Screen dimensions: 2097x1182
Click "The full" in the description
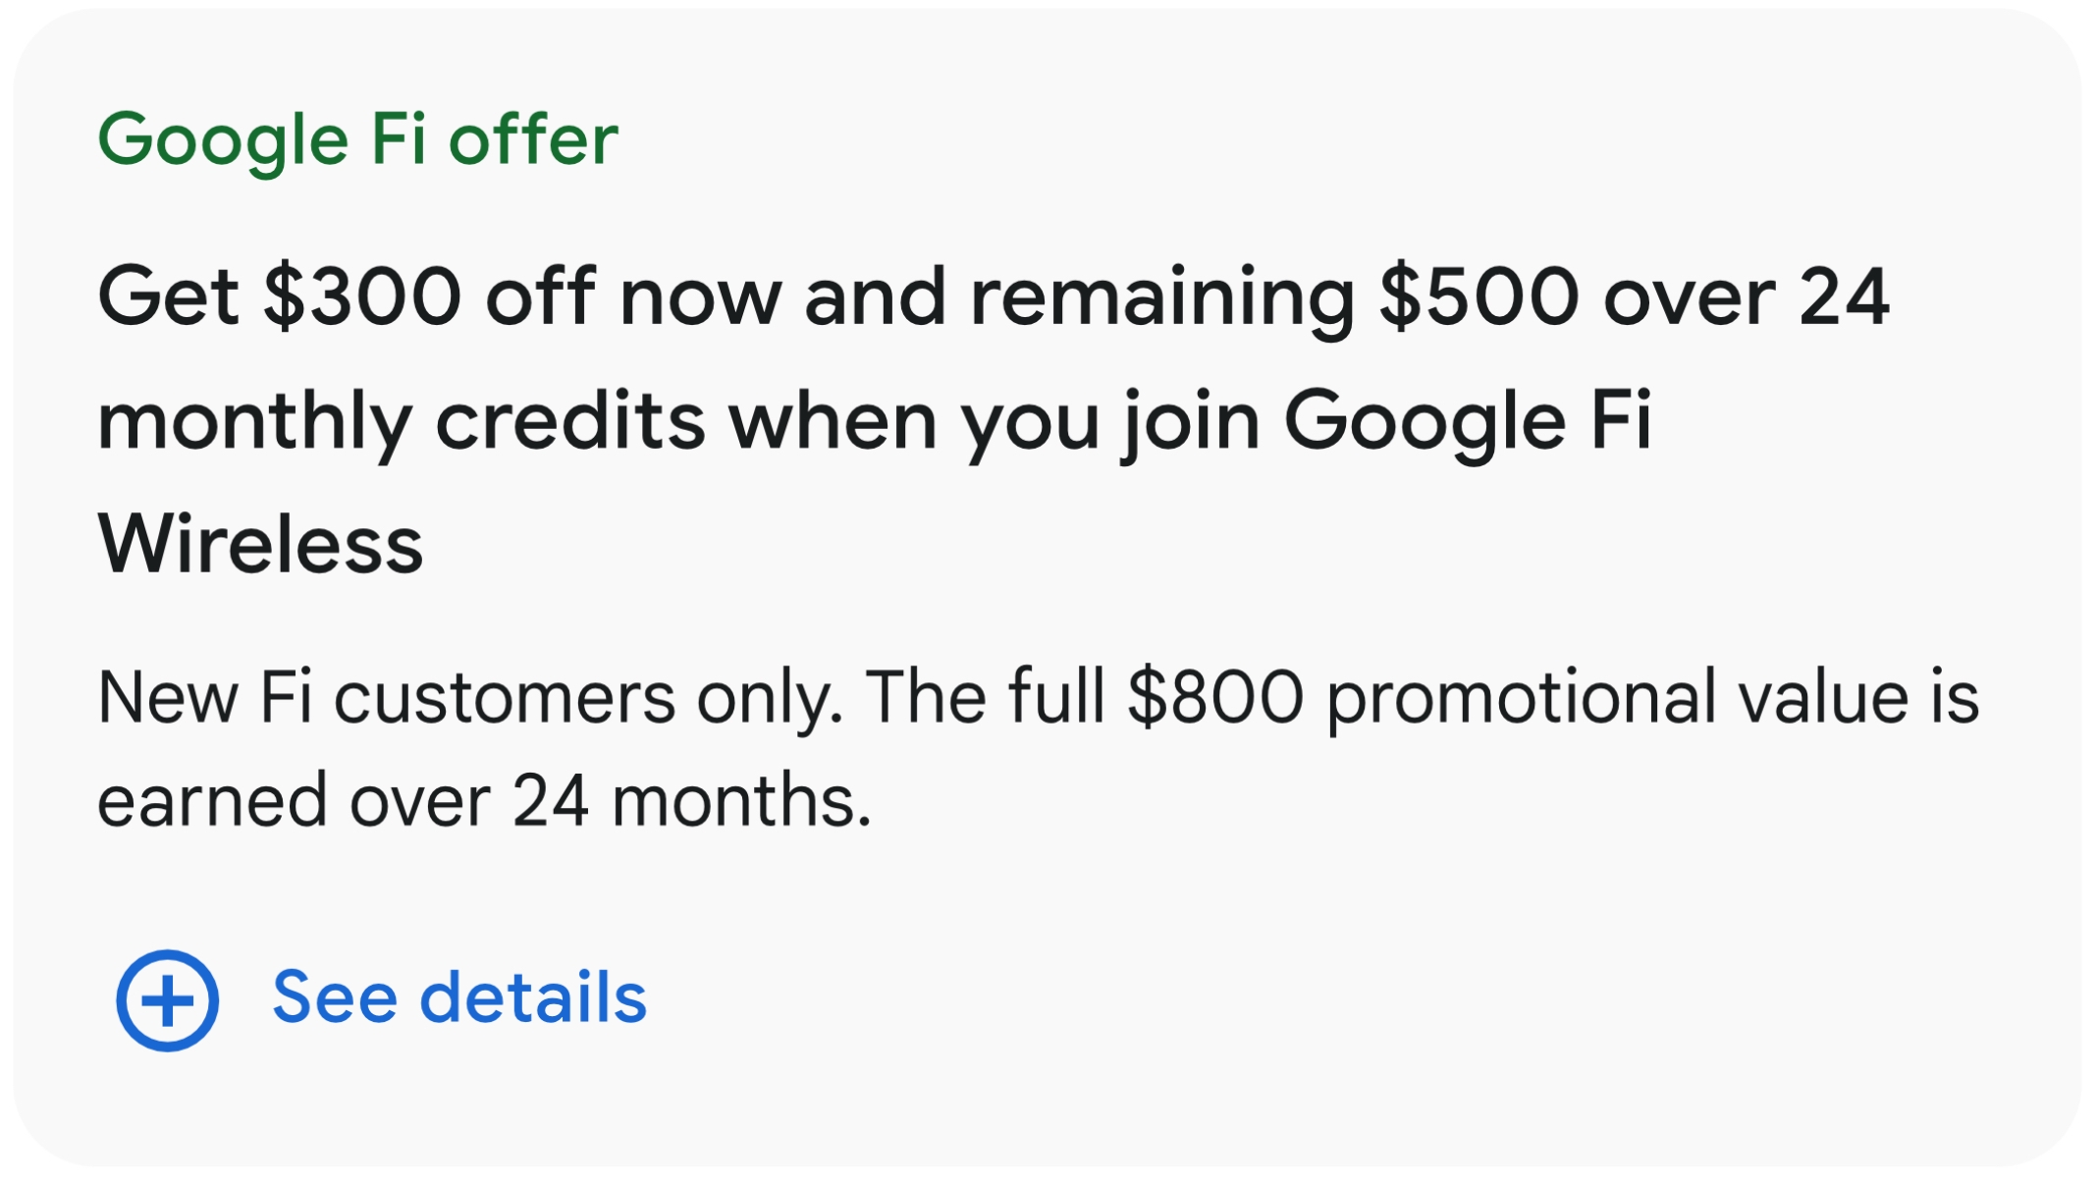click(x=986, y=698)
